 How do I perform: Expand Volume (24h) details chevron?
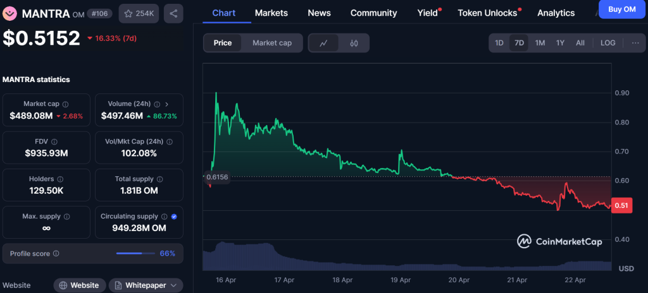(166, 104)
